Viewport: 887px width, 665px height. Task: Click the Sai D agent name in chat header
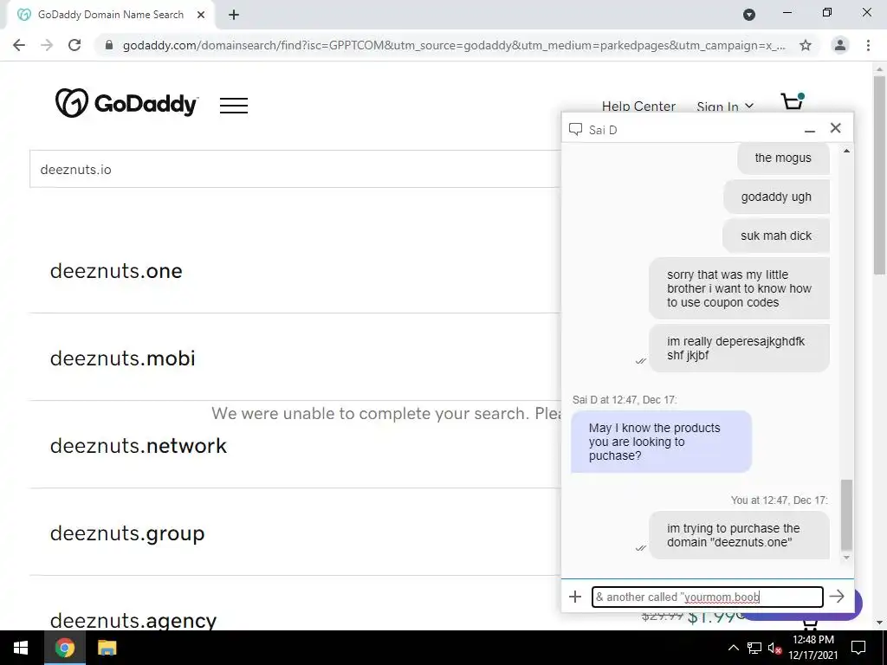tap(603, 130)
